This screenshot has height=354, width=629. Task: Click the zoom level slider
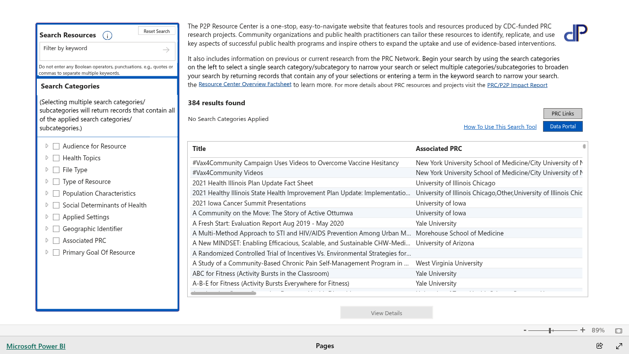click(x=550, y=330)
